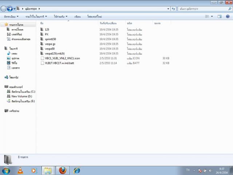Open the Help question mark icon
Image resolution: width=233 pixels, height=175 pixels.
point(228,16)
